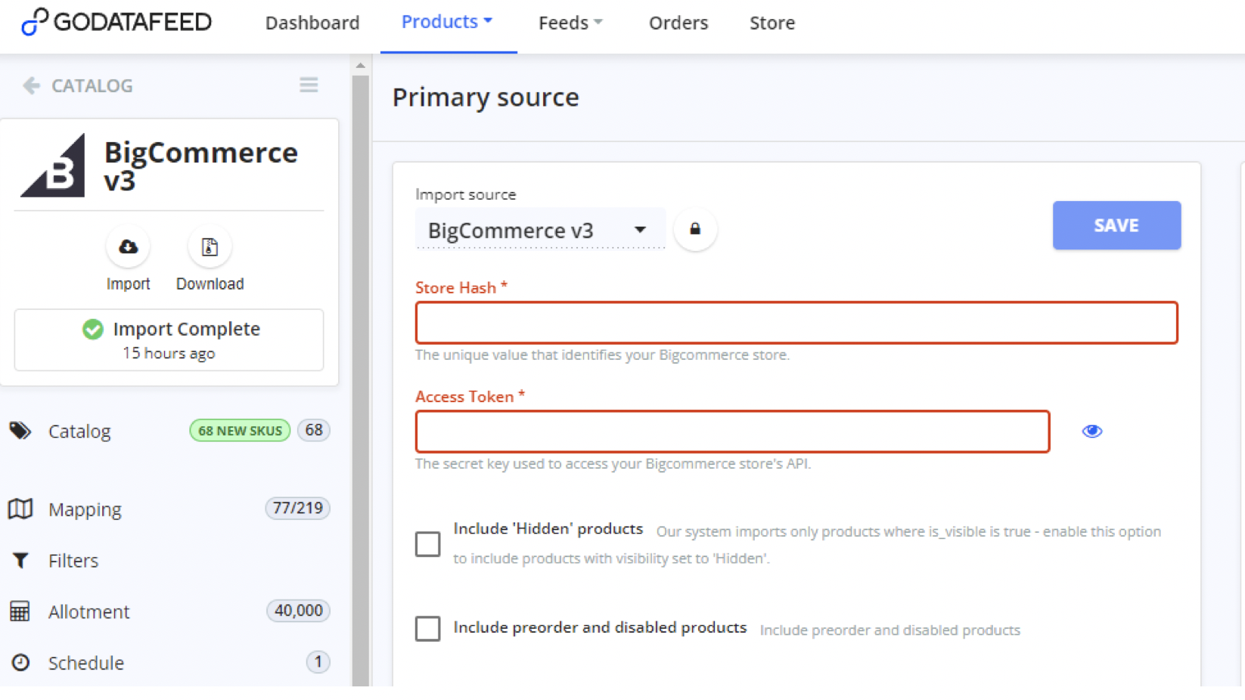
Task: Click the Filters funnel icon
Action: click(20, 560)
